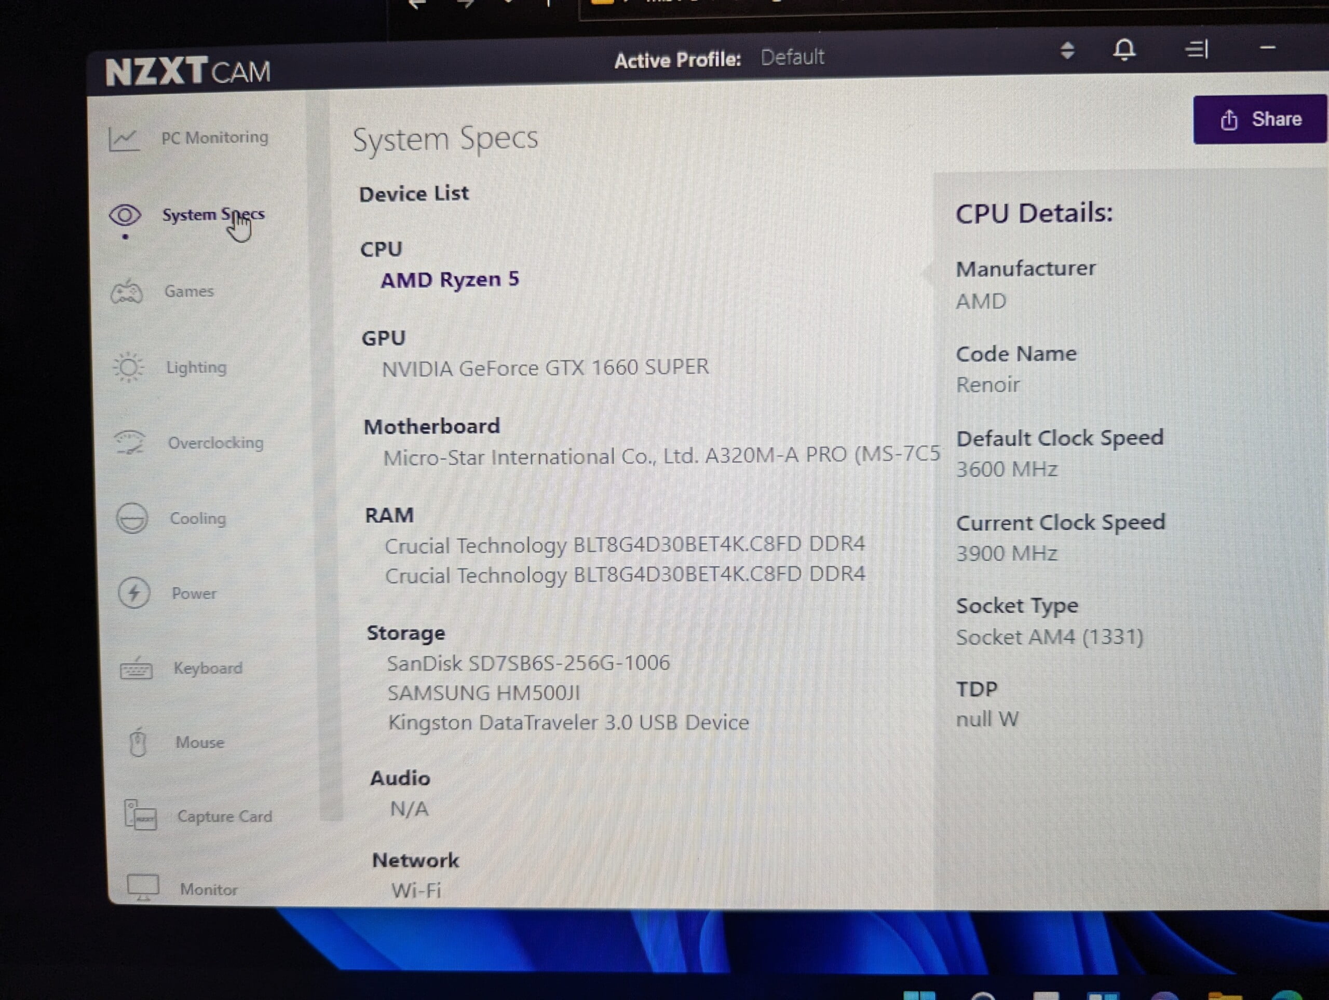This screenshot has height=1000, width=1329.
Task: Switch to the Games section
Action: [x=189, y=291]
